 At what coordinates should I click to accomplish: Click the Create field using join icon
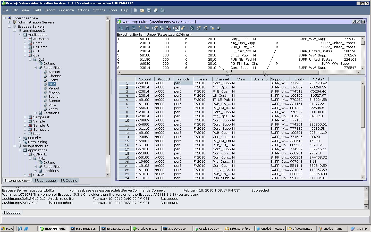tap(140, 28)
